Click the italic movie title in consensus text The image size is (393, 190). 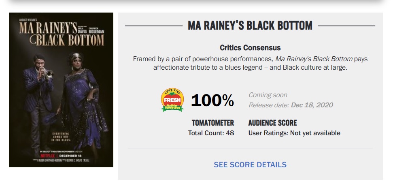[314, 59]
